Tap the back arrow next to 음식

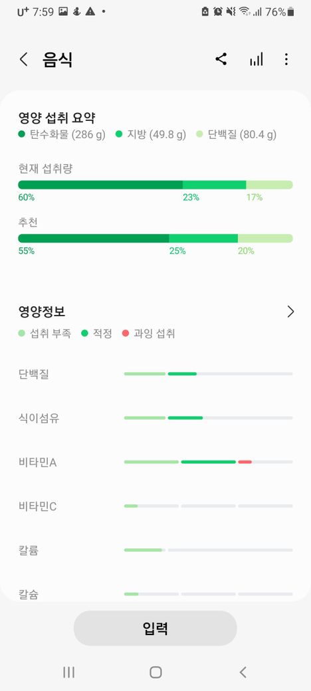[x=24, y=59]
